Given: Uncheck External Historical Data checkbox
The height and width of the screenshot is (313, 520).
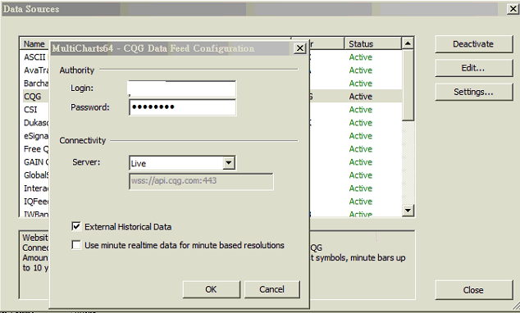Looking at the screenshot, I should [76, 226].
